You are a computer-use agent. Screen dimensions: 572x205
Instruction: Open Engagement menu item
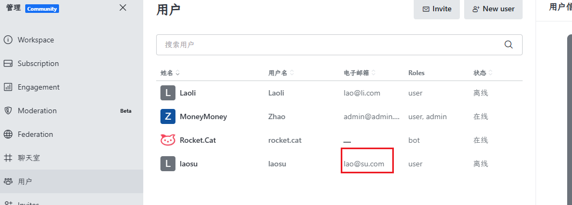tap(71, 87)
